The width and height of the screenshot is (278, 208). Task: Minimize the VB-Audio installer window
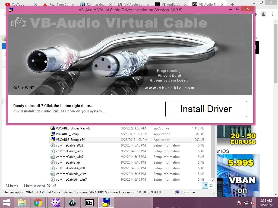[x=230, y=9]
